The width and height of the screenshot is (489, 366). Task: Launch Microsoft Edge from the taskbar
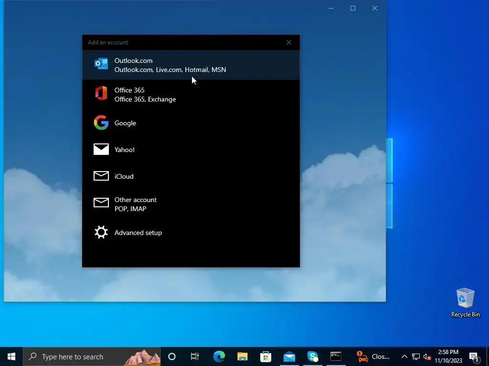(219, 356)
